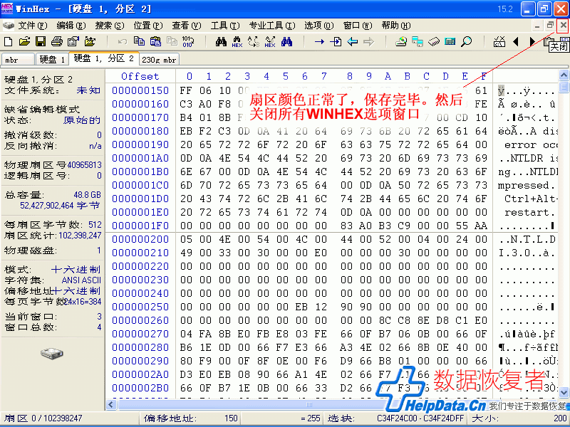Click the Open Disk icon
Screen dimensions: 570x427
coord(401,41)
